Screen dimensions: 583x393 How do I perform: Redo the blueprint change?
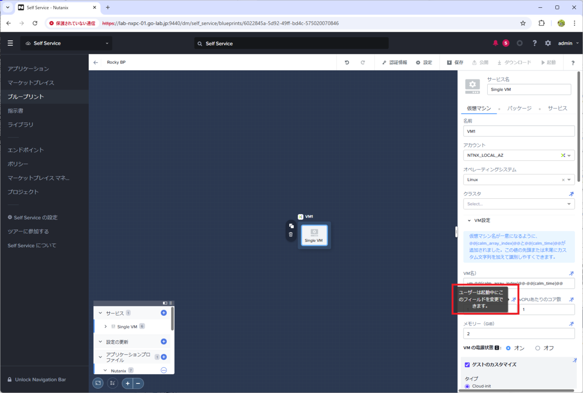[x=362, y=63]
